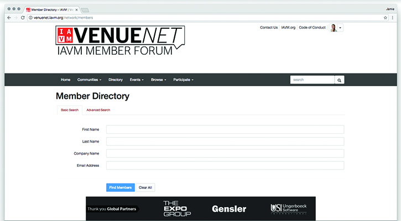The image size is (401, 221).
Task: Click the Ungerboeck Software sponsor logo
Action: [x=289, y=208]
